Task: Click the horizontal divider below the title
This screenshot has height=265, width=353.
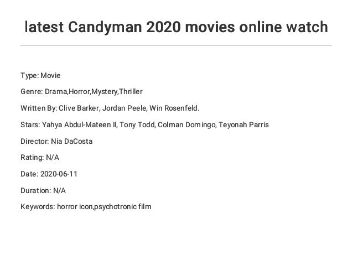Action: (x=176, y=46)
